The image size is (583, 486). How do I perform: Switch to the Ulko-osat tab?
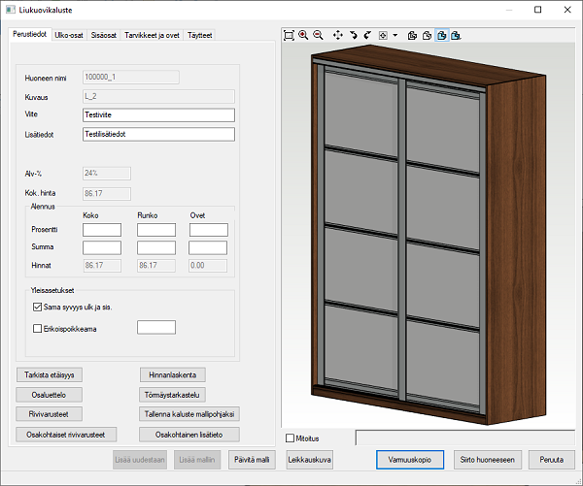(x=69, y=35)
